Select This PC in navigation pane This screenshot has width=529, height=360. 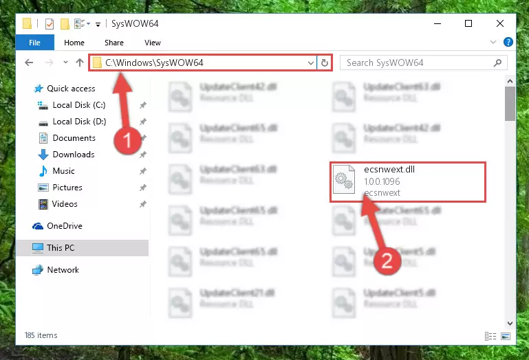click(82, 248)
